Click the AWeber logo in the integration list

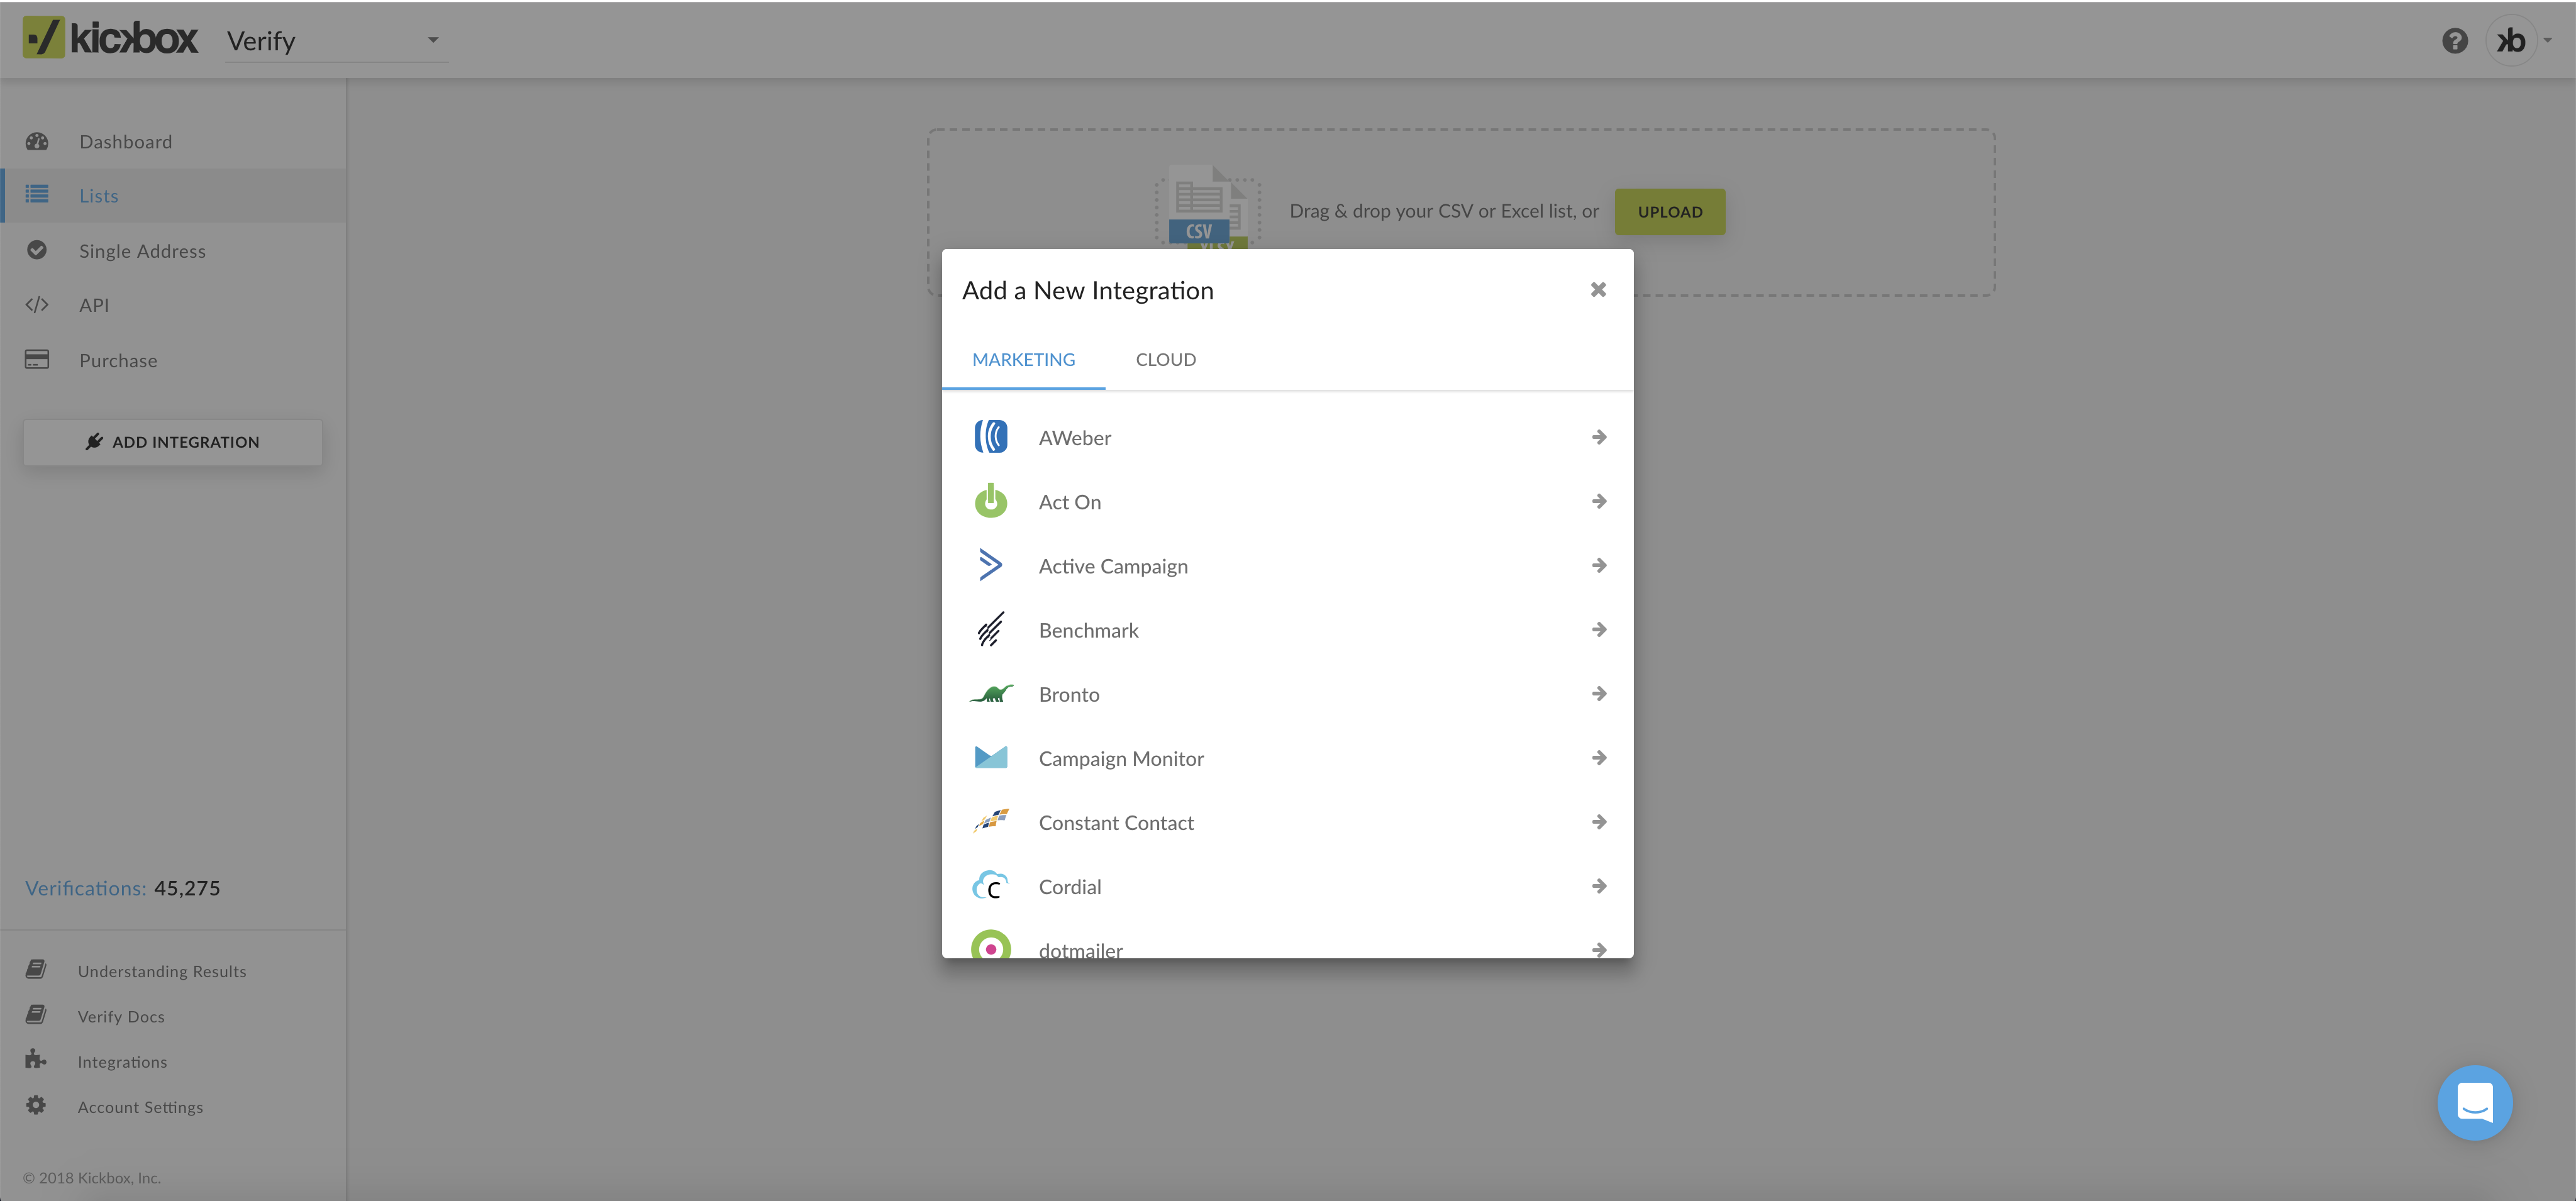pos(991,437)
